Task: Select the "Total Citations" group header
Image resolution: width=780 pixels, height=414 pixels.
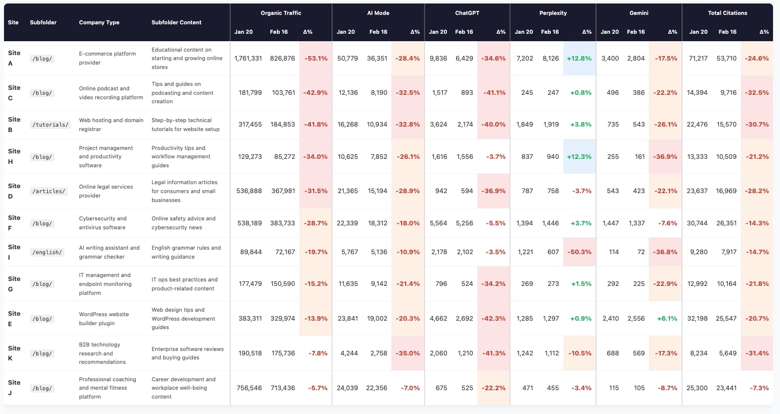Action: point(727,13)
